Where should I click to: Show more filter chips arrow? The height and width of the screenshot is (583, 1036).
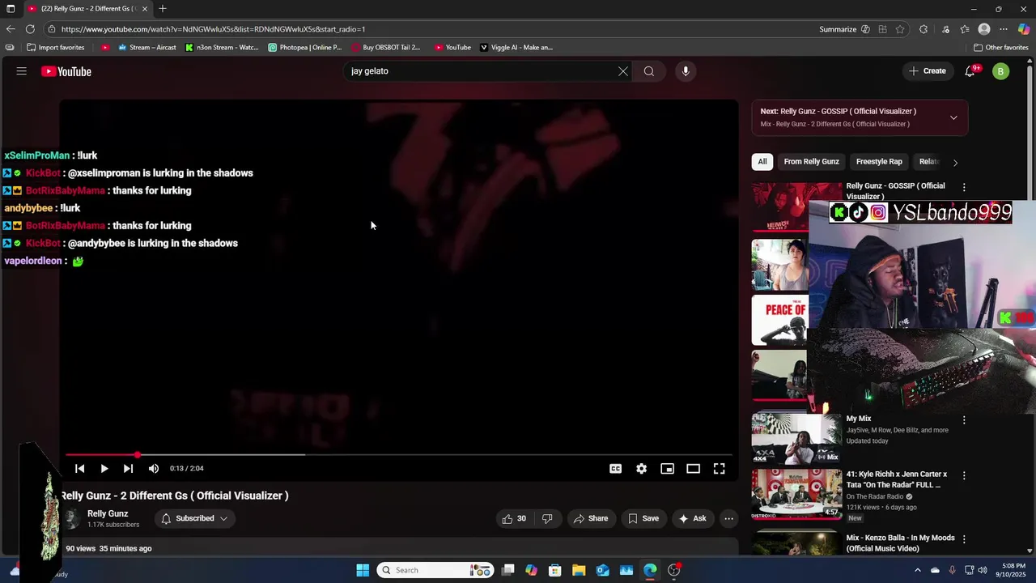(955, 162)
